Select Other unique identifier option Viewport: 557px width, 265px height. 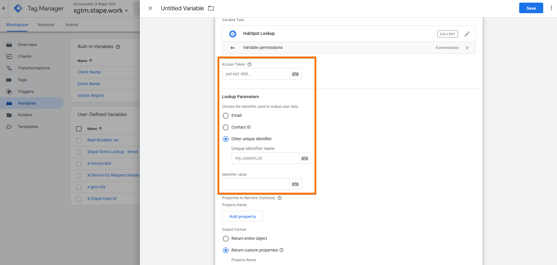pyautogui.click(x=226, y=139)
